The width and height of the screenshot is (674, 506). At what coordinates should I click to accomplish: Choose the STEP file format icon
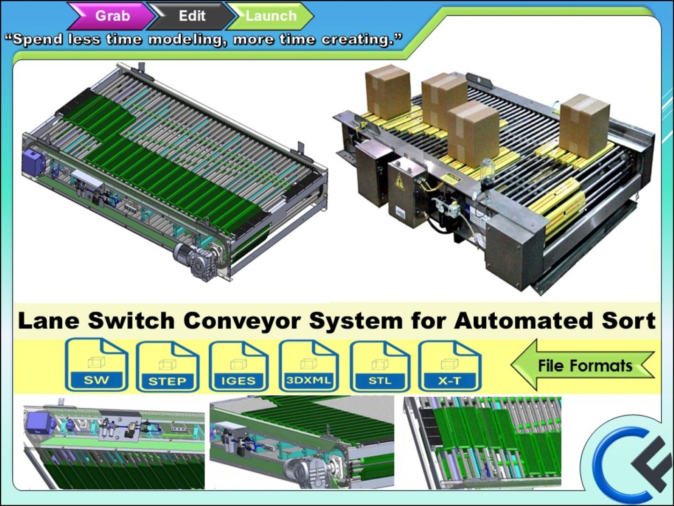pos(168,366)
